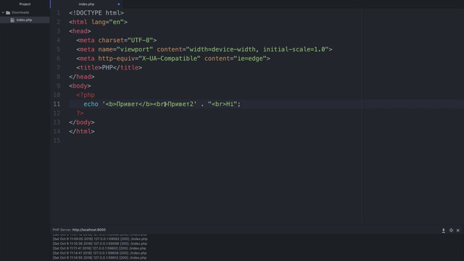The image size is (464, 261).
Task: Click the Downloads folder icon
Action: pyautogui.click(x=8, y=12)
